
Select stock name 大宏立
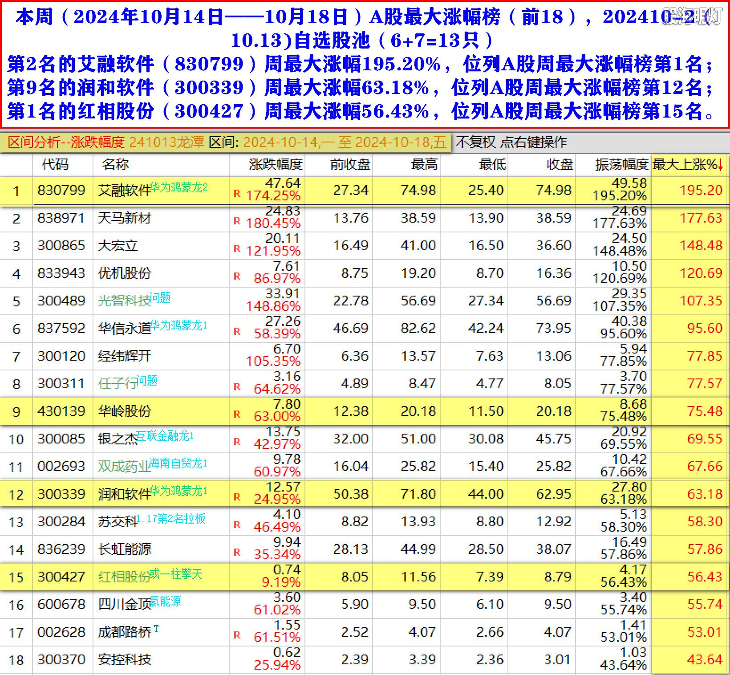[x=118, y=246]
